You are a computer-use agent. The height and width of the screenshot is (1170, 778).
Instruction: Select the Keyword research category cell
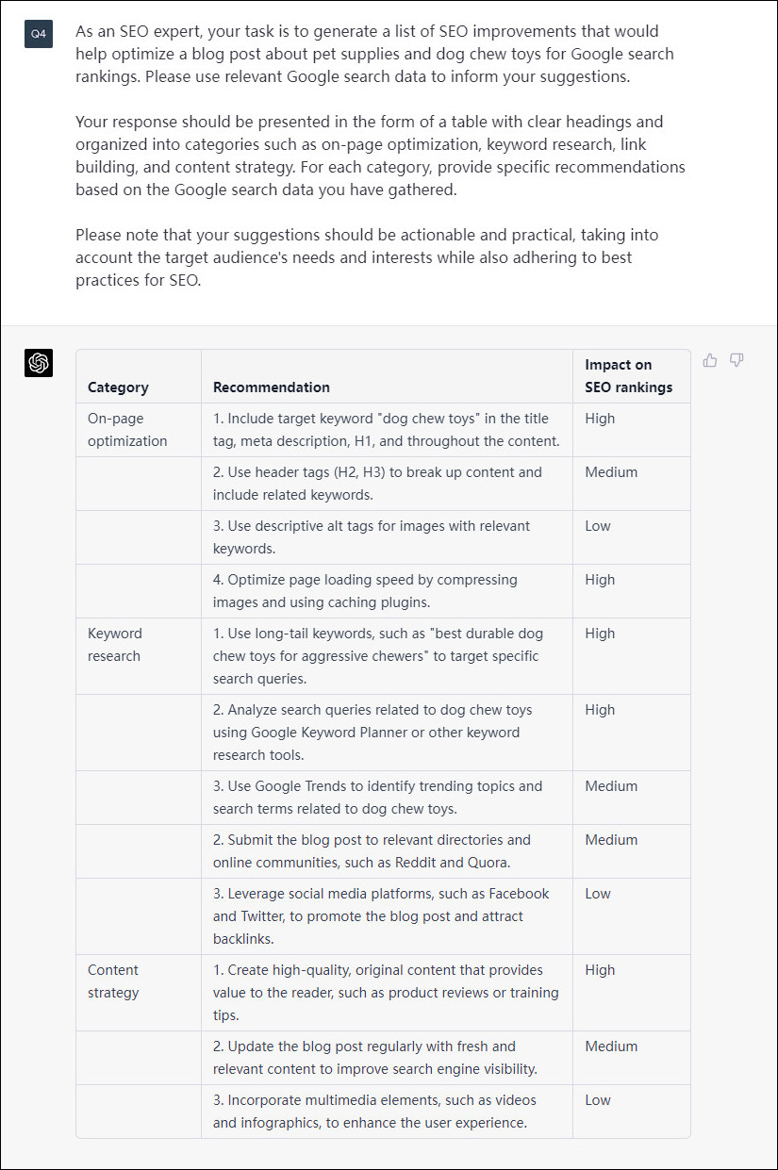(x=115, y=645)
